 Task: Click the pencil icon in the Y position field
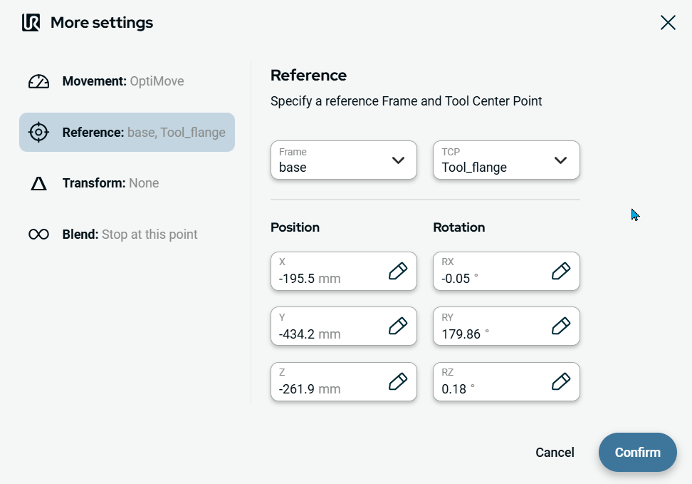[398, 326]
